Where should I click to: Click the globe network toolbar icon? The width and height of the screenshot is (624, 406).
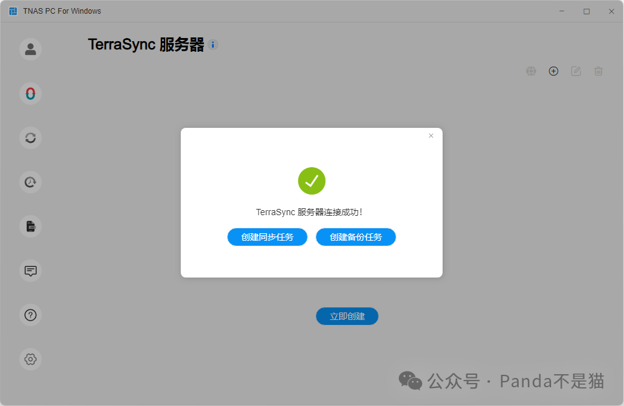tap(531, 71)
